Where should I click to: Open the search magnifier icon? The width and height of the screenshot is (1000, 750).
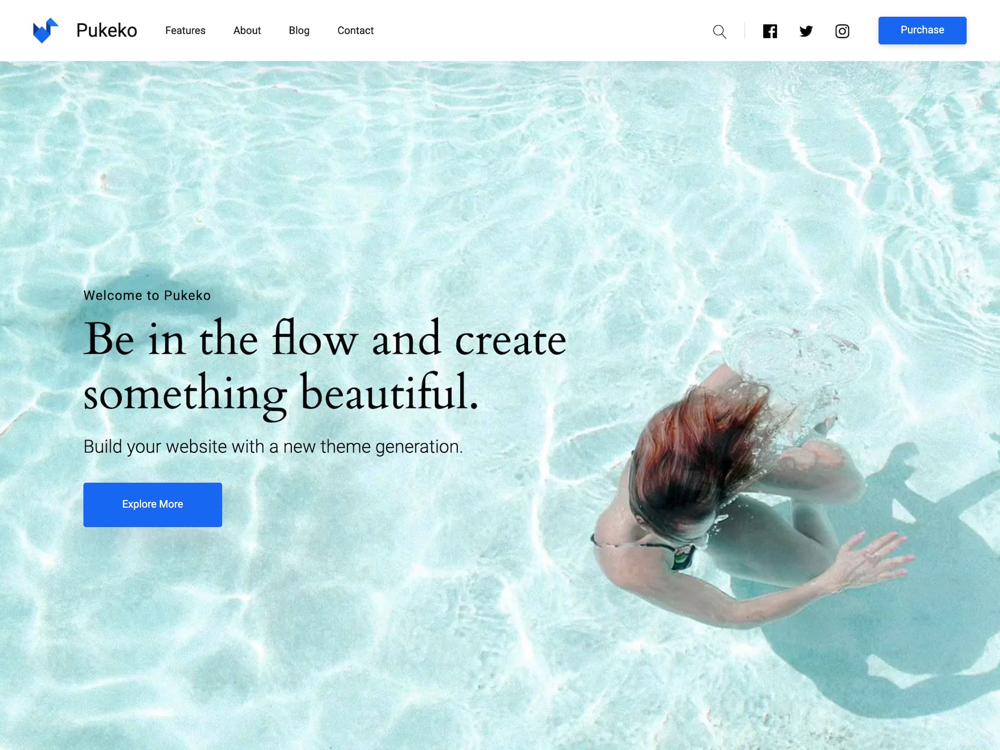point(719,31)
